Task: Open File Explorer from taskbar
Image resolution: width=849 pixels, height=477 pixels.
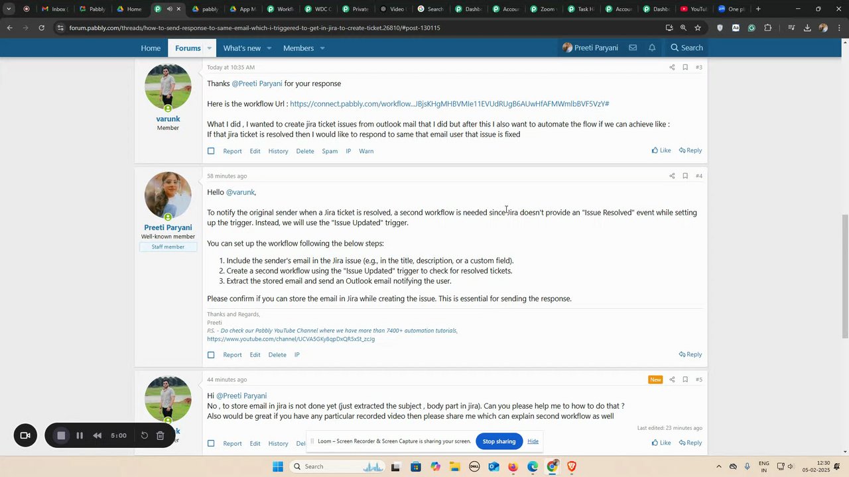Action: coord(454,466)
